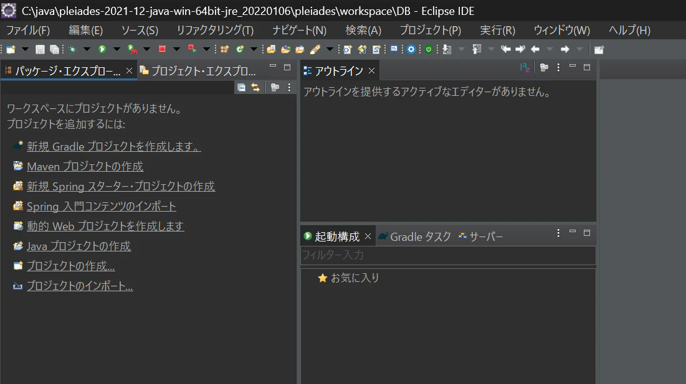Expand dropdown next to Relaunch icon
Image resolution: width=686 pixels, height=384 pixels.
(x=206, y=49)
